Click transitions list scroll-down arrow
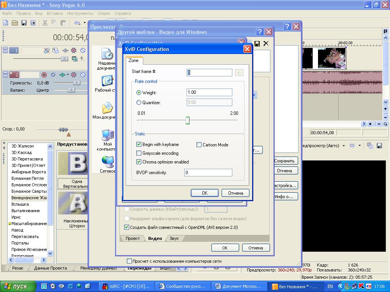Screen dimensions: 390x292 [50, 254]
